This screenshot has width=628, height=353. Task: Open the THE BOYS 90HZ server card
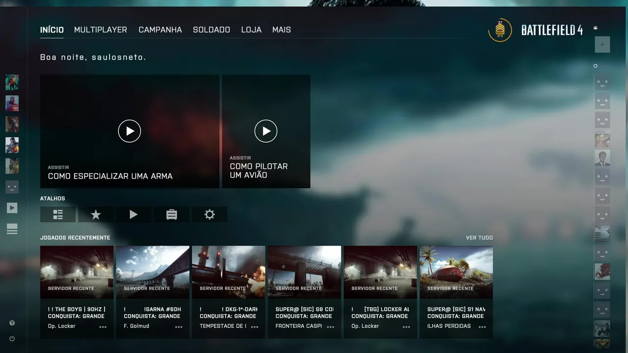click(77, 292)
